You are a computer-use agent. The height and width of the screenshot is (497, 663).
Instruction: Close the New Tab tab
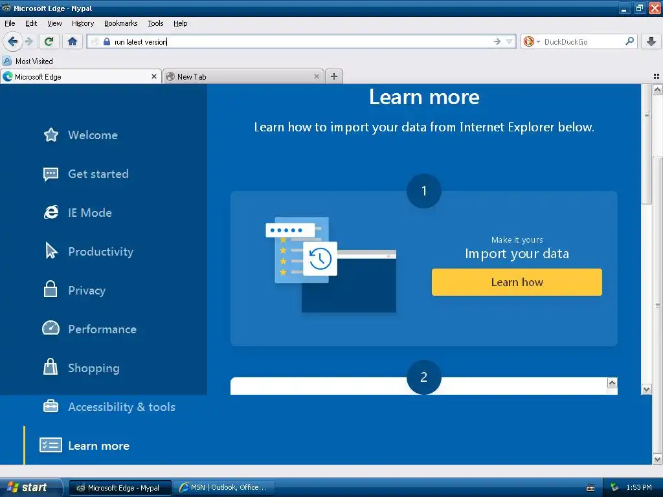click(316, 76)
